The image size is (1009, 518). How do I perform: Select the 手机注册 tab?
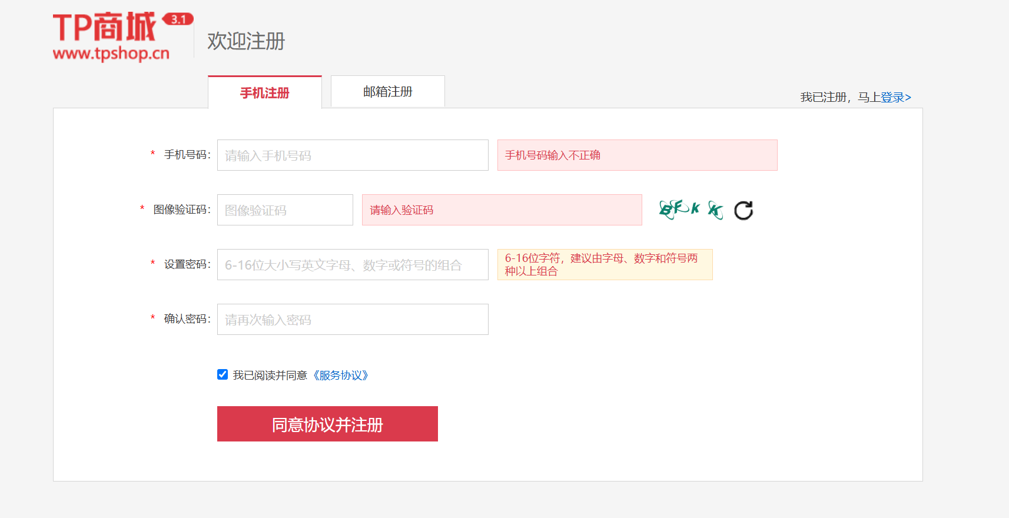[265, 92]
